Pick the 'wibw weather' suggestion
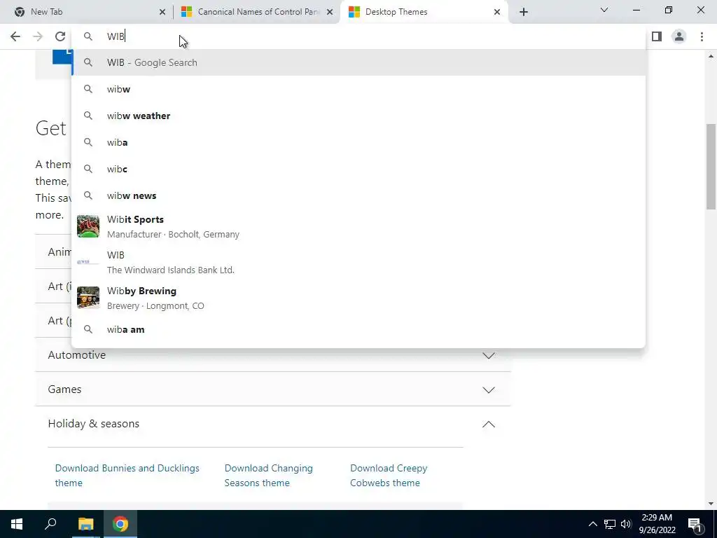This screenshot has height=538, width=717. [359, 116]
